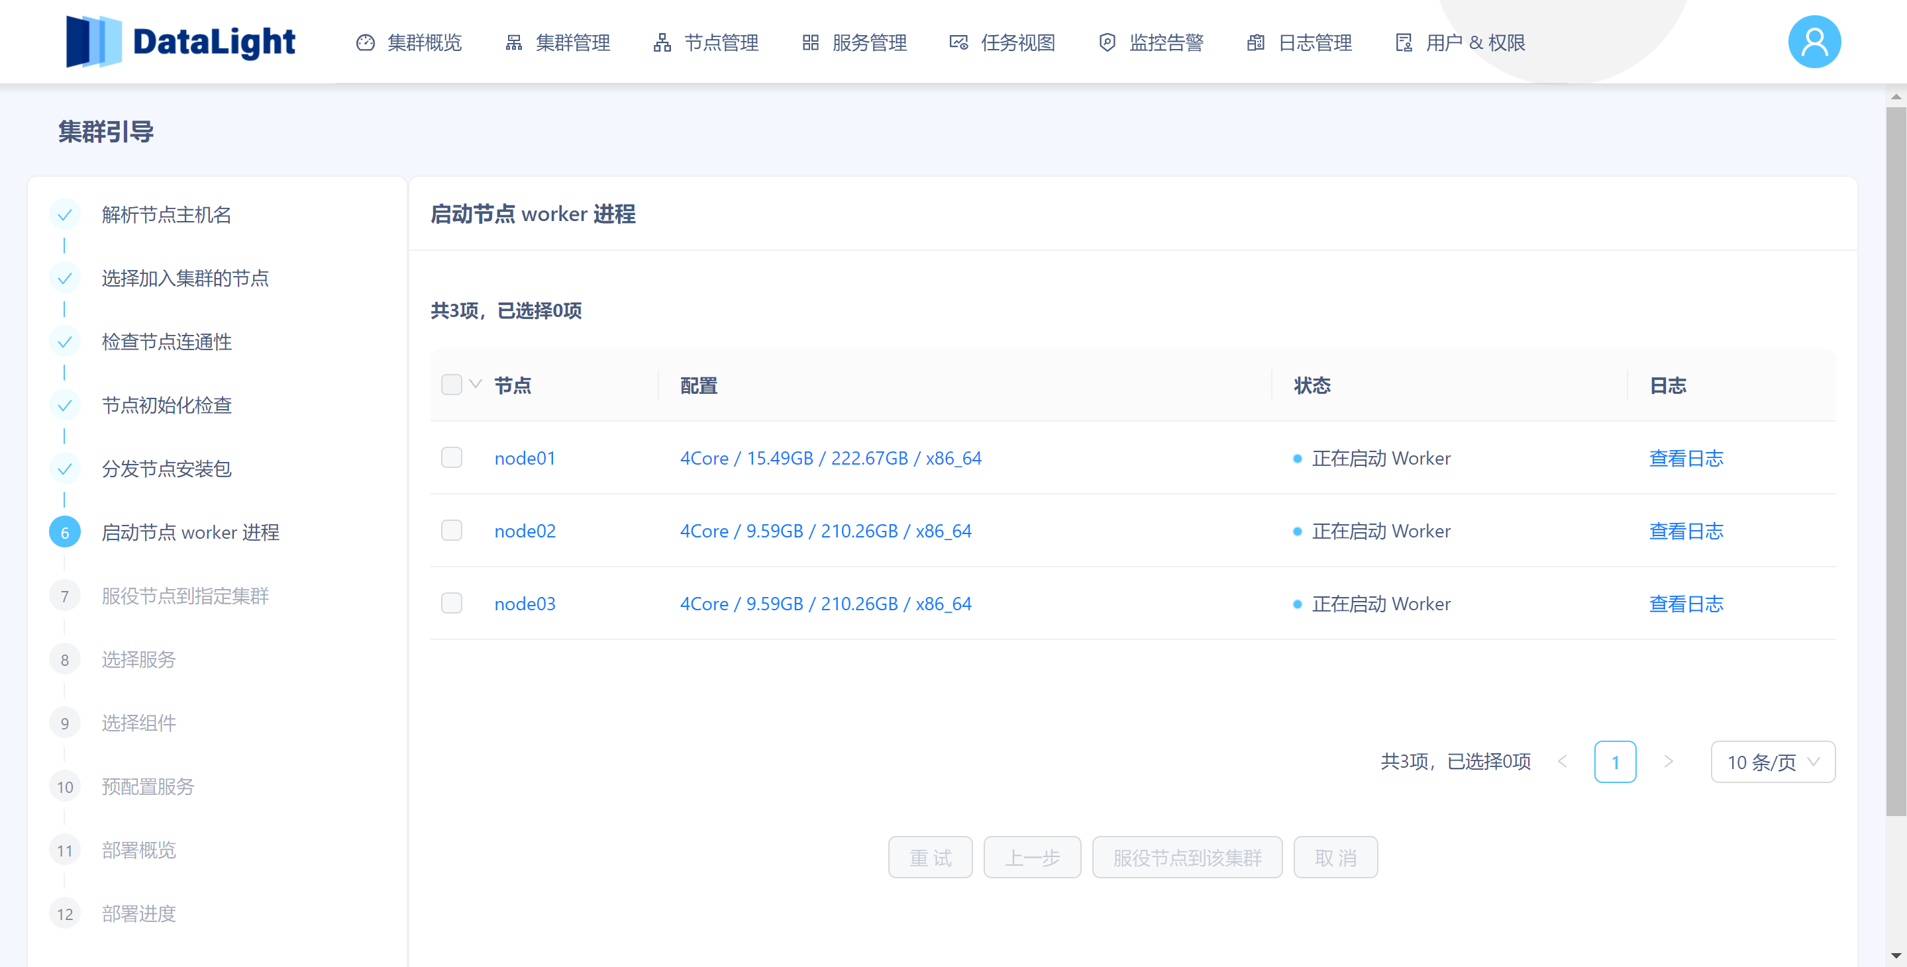Open 服务管理 menu
1907x967 pixels.
pos(854,43)
